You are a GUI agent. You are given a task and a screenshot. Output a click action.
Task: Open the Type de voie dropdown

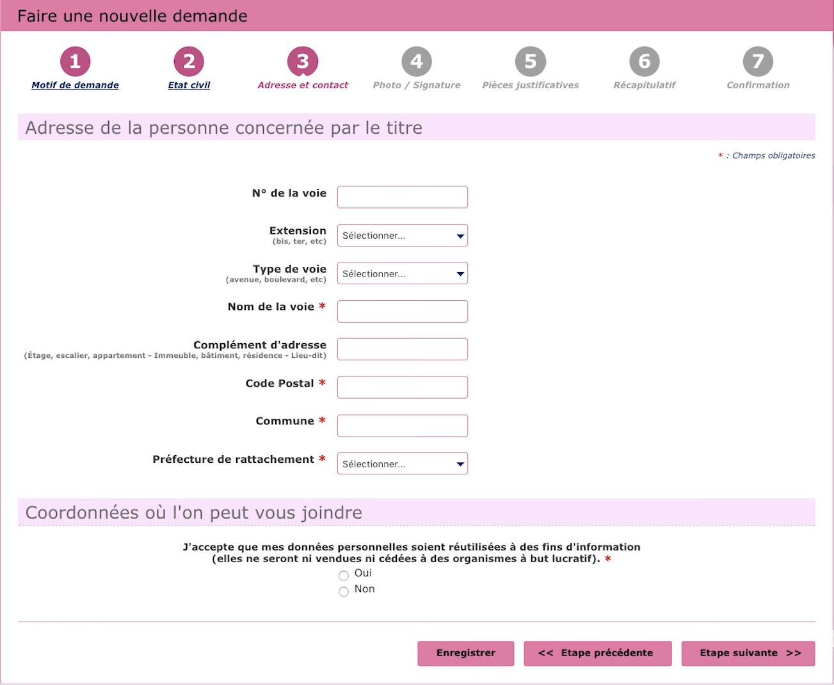(x=402, y=273)
